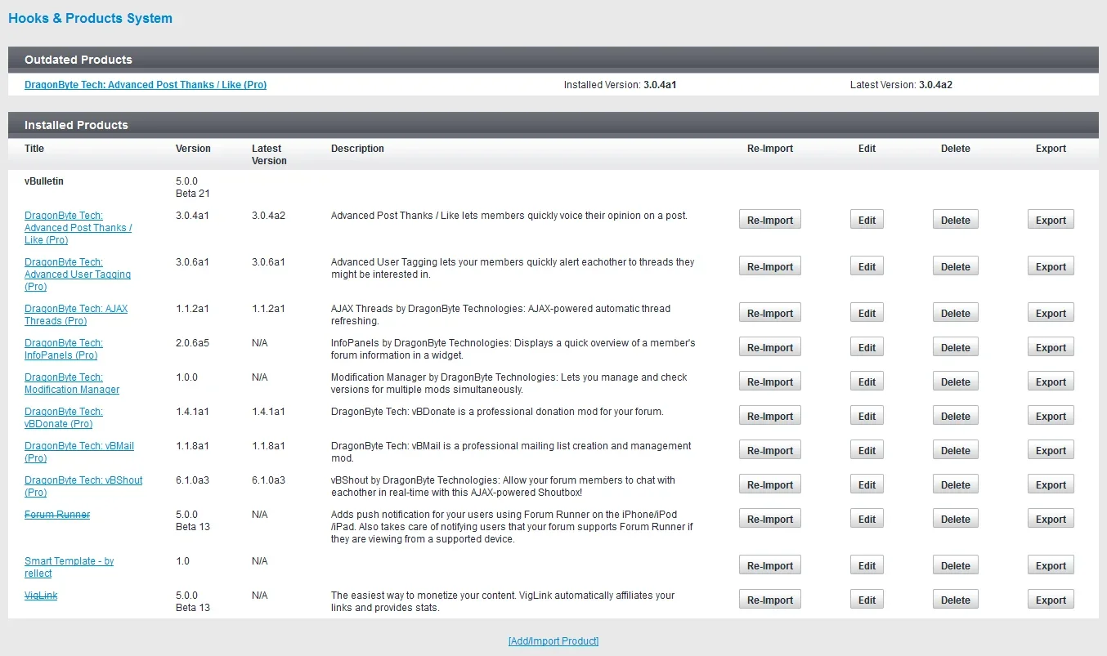Delete the InfoPanels product

(x=956, y=347)
